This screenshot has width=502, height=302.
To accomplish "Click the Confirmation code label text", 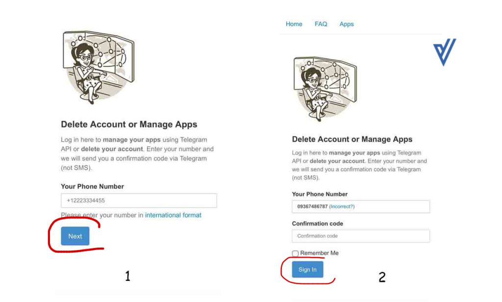I will [x=317, y=224].
